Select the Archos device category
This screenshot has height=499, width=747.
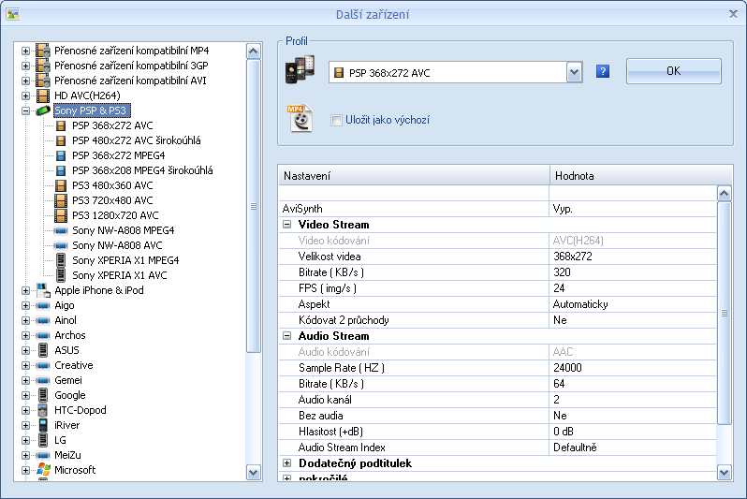(70, 335)
